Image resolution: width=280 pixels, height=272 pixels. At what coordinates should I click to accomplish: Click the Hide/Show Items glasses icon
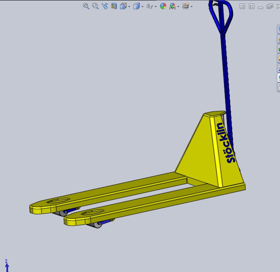click(149, 6)
